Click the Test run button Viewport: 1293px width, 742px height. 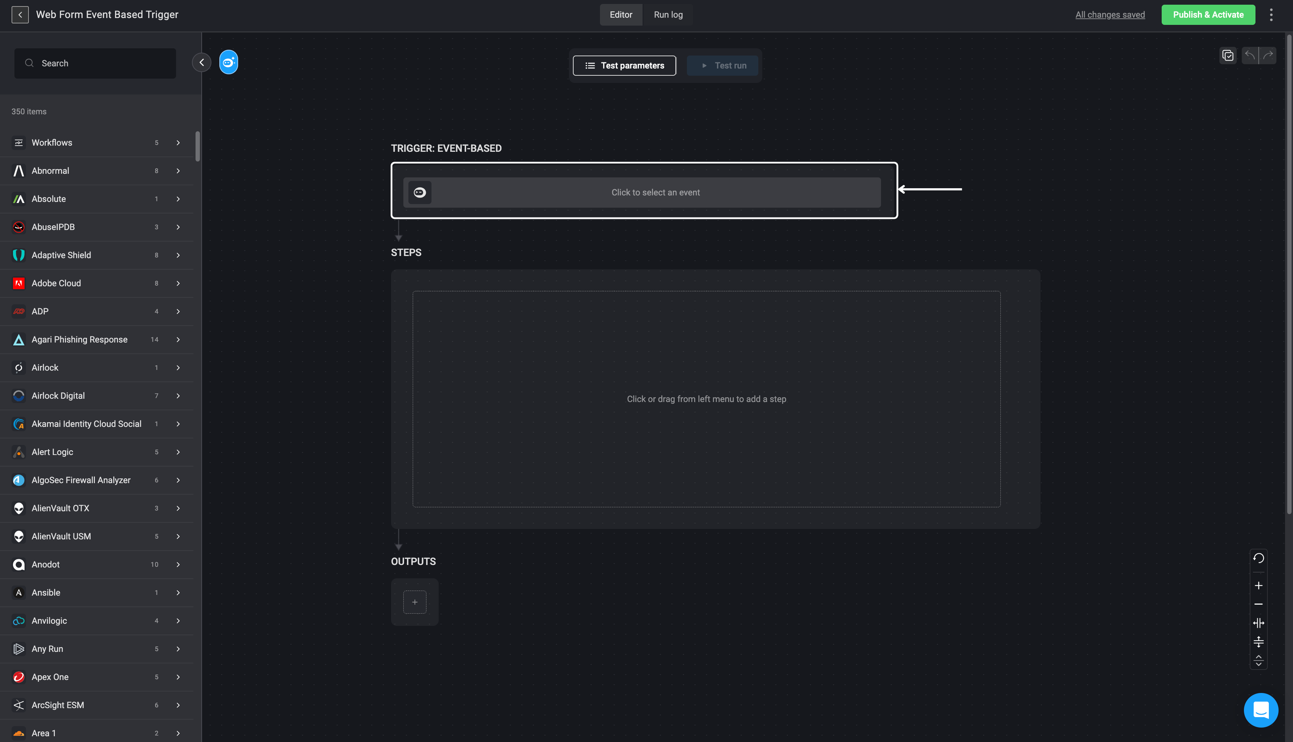tap(722, 66)
